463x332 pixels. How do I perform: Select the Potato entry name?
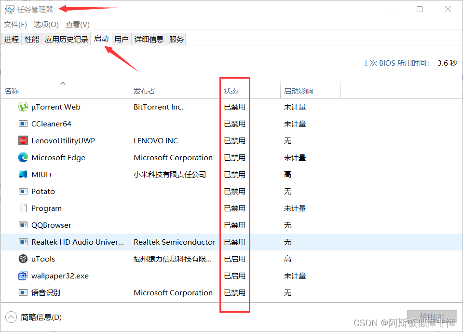click(43, 192)
